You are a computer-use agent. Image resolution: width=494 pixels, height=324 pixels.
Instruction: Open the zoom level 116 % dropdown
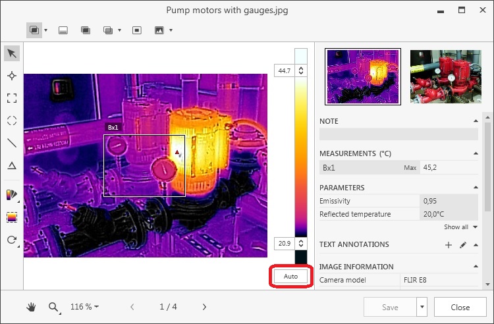[x=86, y=307]
